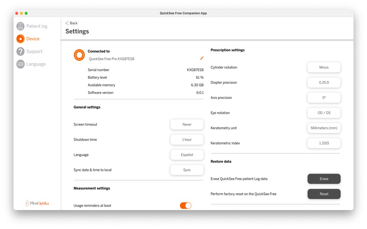367x229 pixels.
Task: Click Software version 6.0.1 value
Action: pos(200,93)
